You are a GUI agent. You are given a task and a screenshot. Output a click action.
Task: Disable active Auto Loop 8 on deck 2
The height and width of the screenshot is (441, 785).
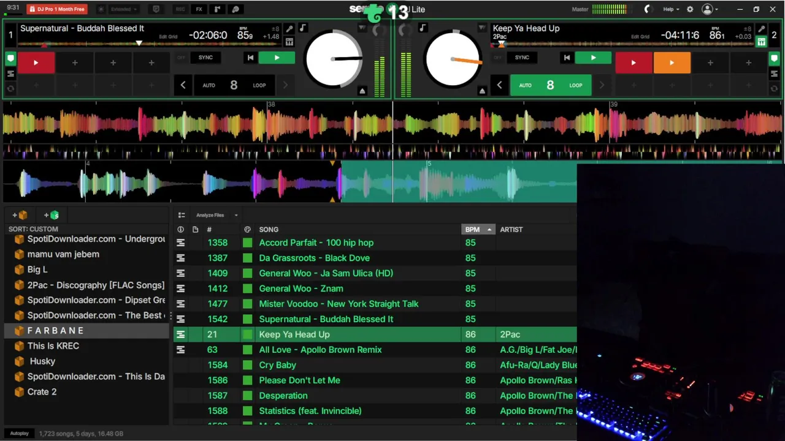click(550, 85)
